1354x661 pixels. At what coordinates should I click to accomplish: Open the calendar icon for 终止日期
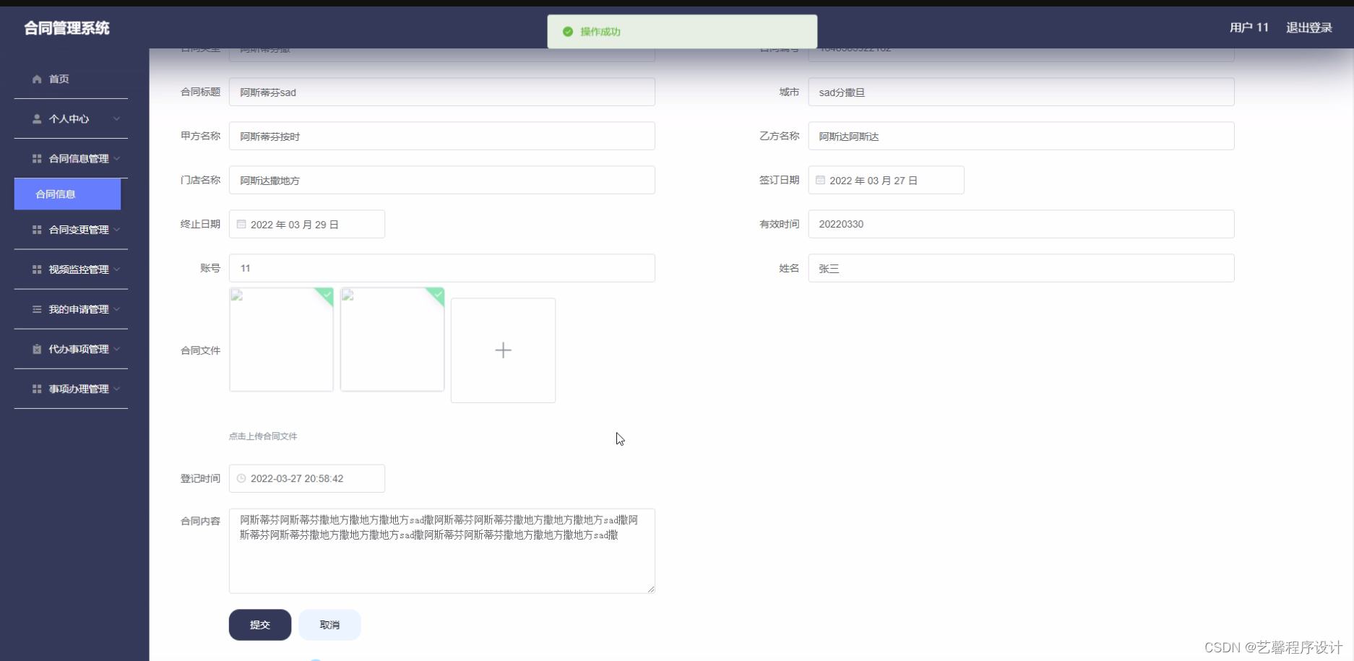pyautogui.click(x=241, y=224)
